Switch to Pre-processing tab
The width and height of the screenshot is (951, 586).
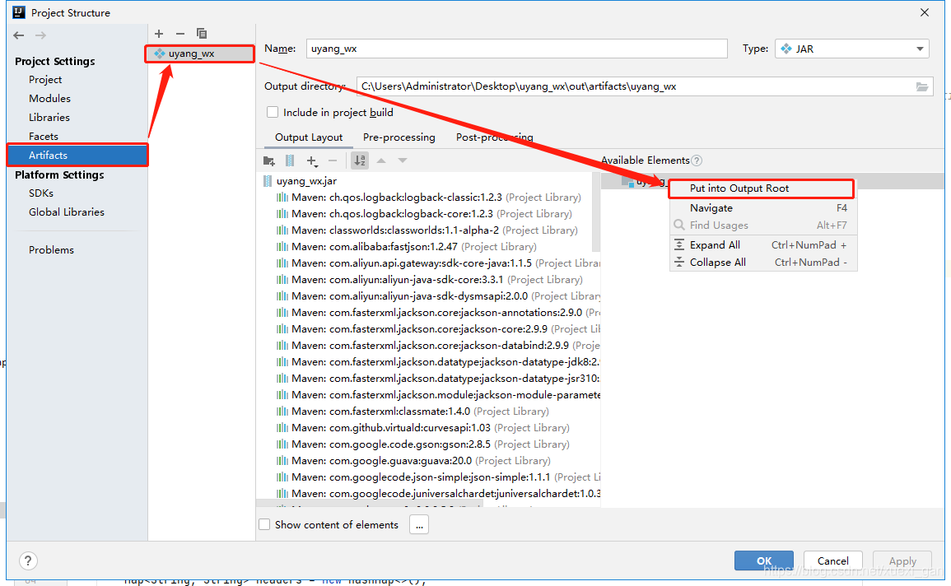tap(399, 137)
